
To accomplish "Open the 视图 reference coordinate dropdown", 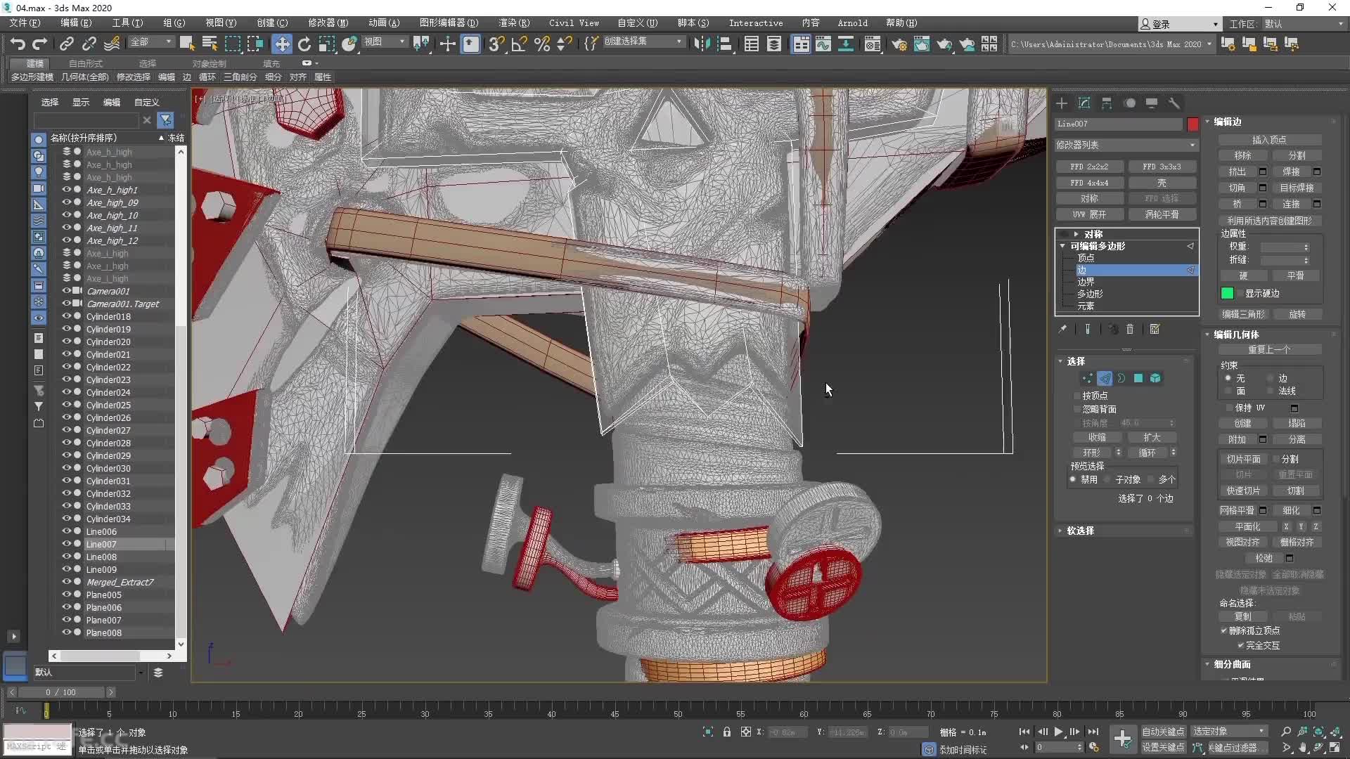I will (x=385, y=42).
